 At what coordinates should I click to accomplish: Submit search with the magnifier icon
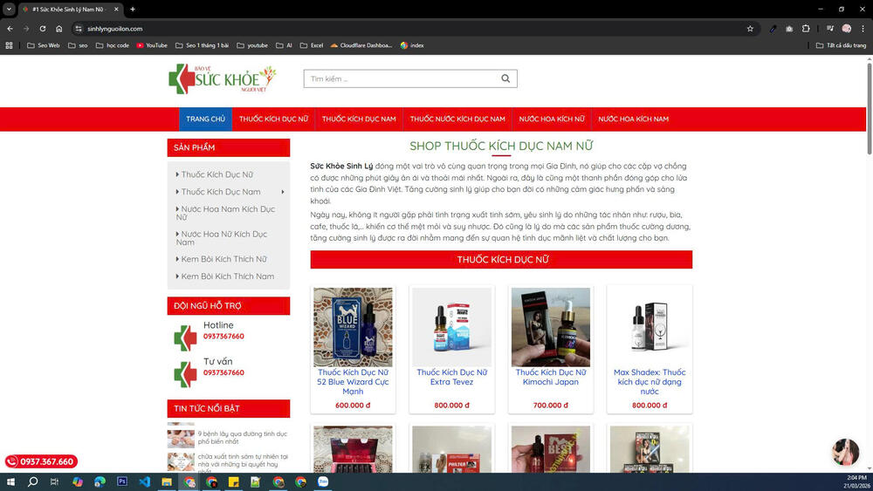point(505,78)
